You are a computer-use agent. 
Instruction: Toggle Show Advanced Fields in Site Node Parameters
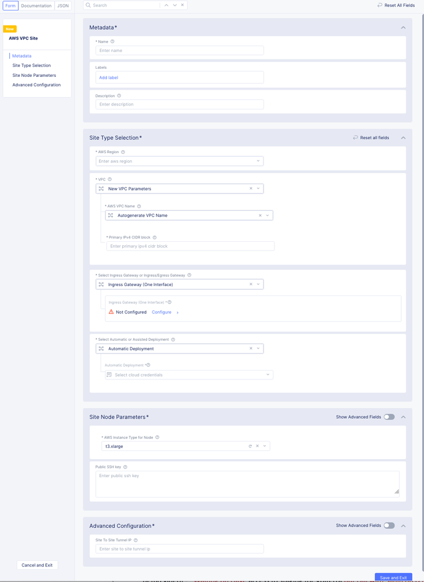pyautogui.click(x=389, y=417)
